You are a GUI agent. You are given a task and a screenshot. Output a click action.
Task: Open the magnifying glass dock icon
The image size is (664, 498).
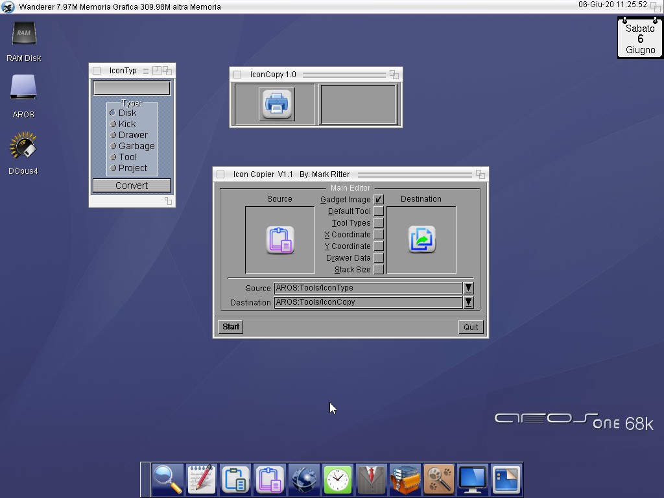[x=167, y=480]
